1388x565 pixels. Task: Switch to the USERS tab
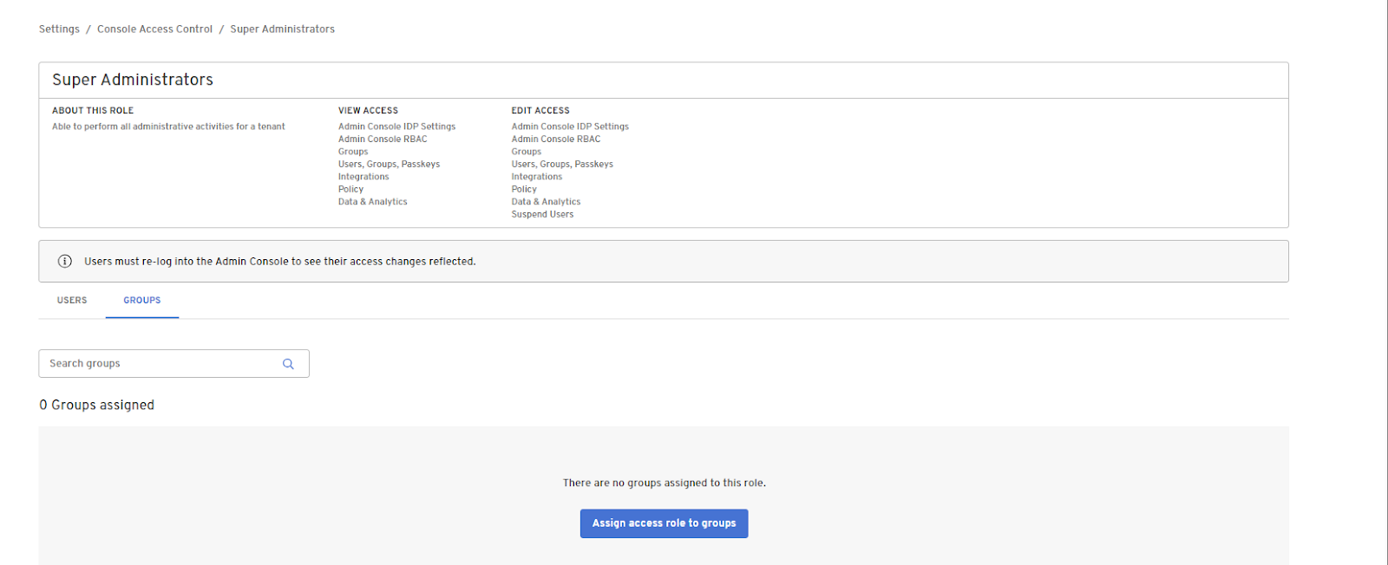point(72,301)
